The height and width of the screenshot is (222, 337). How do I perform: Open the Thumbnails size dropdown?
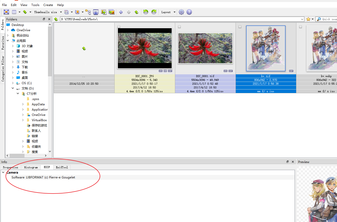[x=61, y=12]
